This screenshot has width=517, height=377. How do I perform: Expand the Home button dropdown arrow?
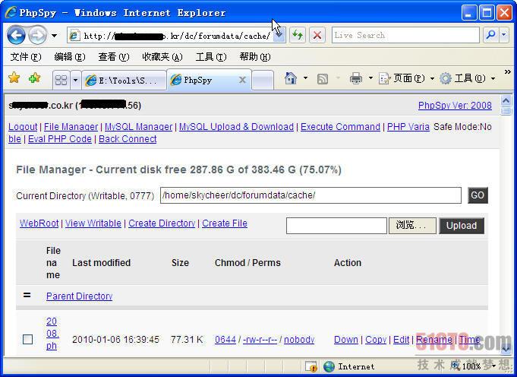tap(305, 78)
